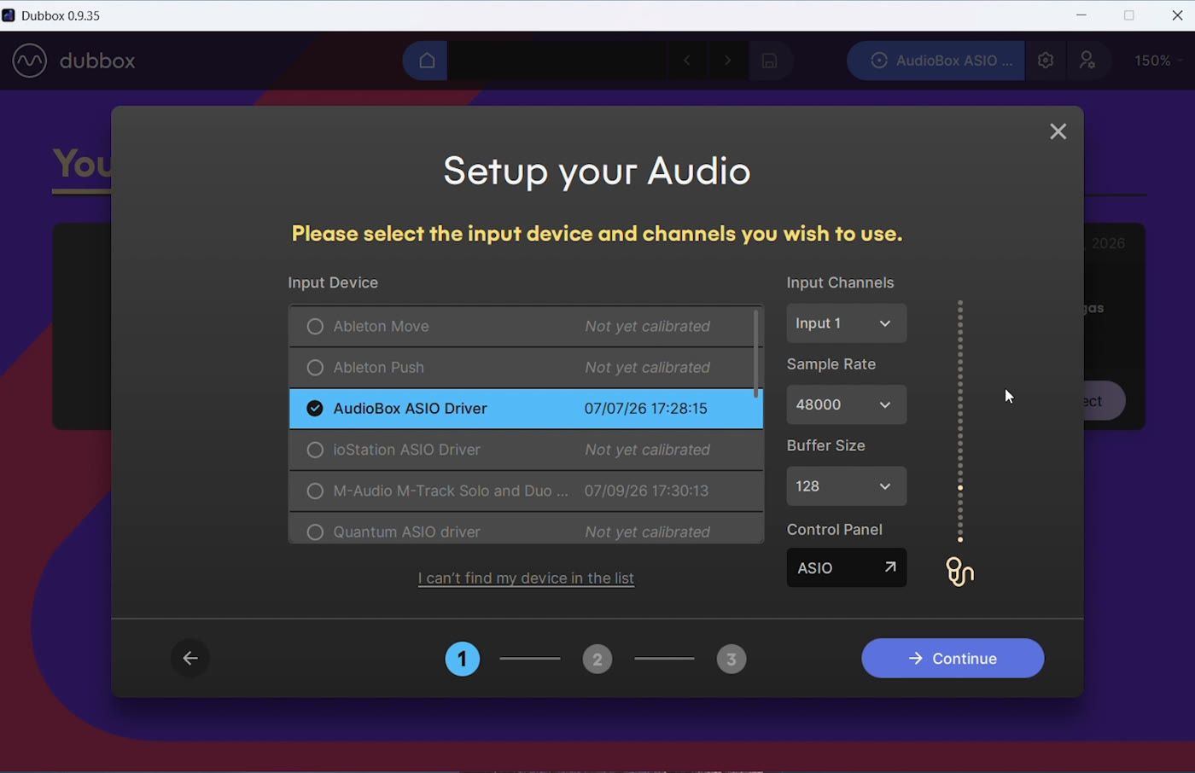1195x773 pixels.
Task: Open the Input 1 channel dropdown
Action: [846, 323]
